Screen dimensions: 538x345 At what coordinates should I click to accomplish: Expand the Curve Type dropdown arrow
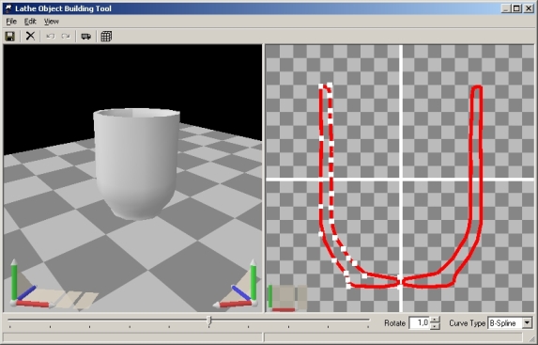pos(528,323)
